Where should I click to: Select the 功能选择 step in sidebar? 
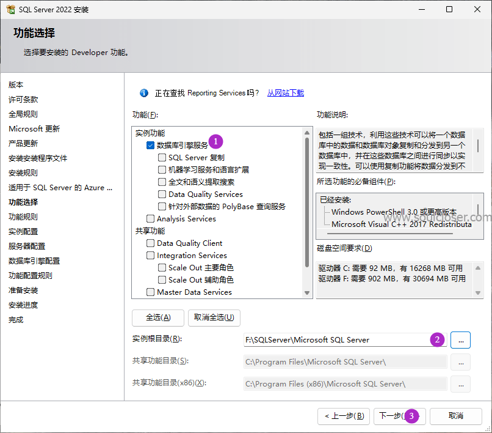[23, 202]
